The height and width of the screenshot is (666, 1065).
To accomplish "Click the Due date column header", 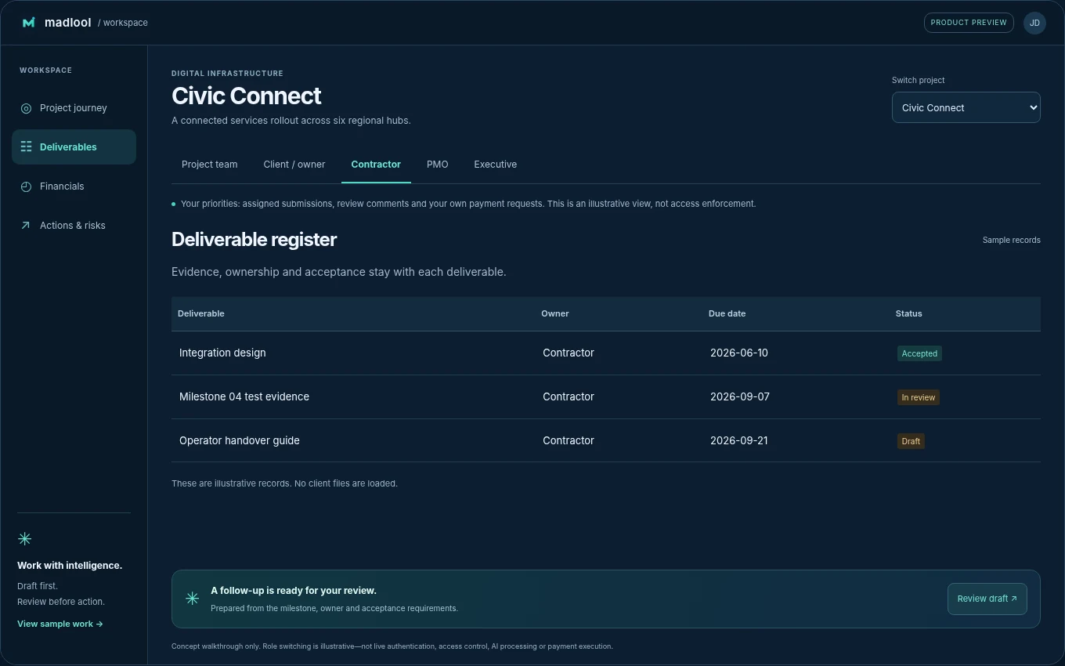I will [x=727, y=313].
